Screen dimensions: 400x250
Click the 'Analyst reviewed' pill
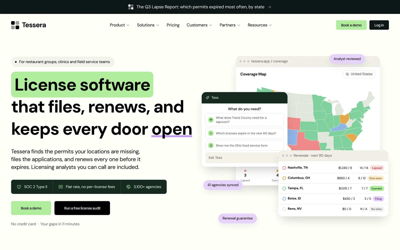347,59
